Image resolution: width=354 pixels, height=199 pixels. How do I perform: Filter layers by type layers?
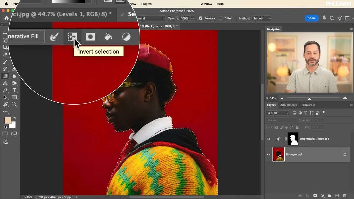tap(306, 113)
